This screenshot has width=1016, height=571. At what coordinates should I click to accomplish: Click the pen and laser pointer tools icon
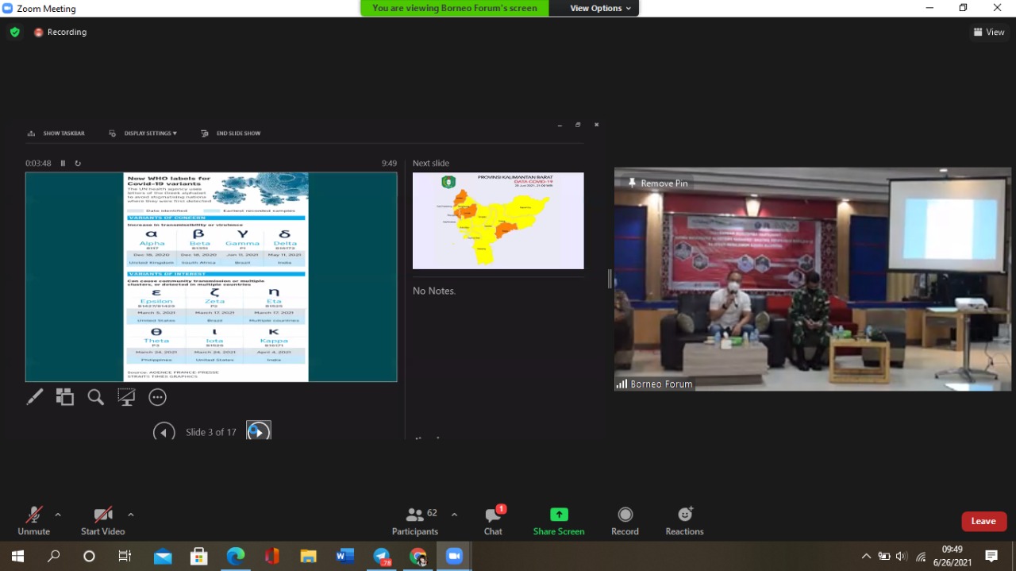click(35, 397)
